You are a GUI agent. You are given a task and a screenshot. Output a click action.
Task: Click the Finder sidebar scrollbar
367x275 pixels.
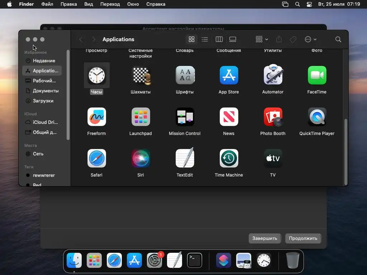pos(68,95)
